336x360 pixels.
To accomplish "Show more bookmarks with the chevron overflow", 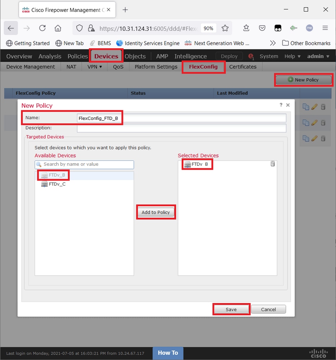I will pyautogui.click(x=273, y=43).
